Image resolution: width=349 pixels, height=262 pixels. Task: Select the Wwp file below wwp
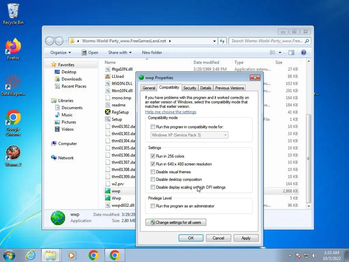click(x=116, y=198)
